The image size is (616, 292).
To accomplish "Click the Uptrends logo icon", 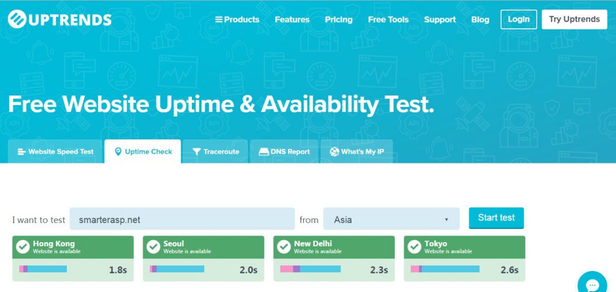I will click(17, 20).
